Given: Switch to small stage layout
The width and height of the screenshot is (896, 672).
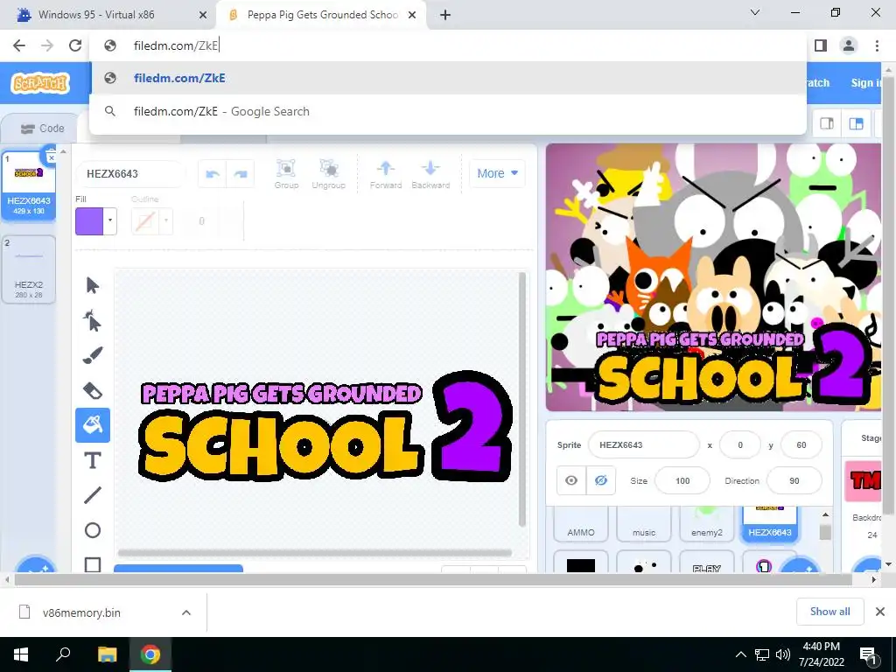Looking at the screenshot, I should coord(827,124).
